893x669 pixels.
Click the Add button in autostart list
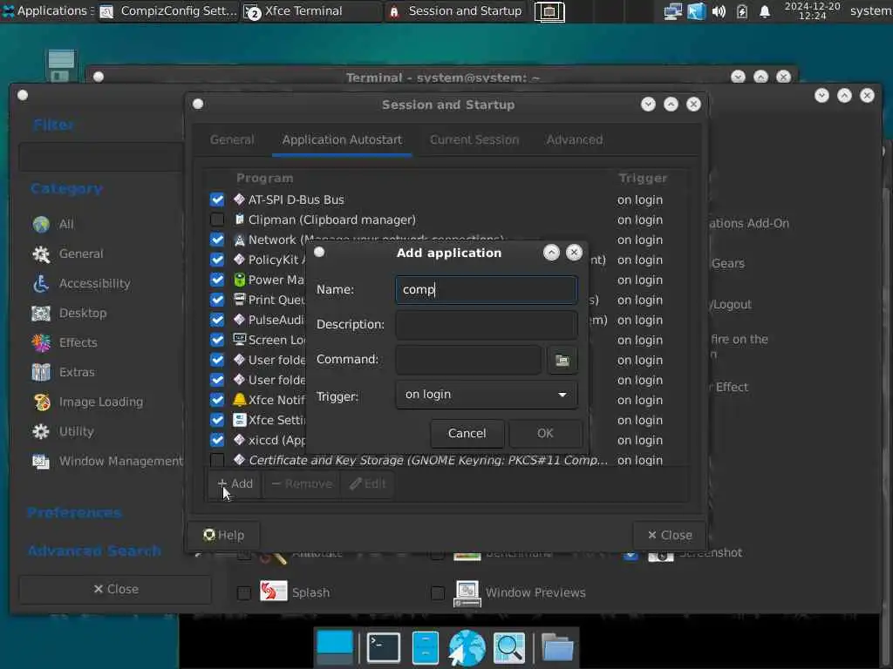[235, 484]
